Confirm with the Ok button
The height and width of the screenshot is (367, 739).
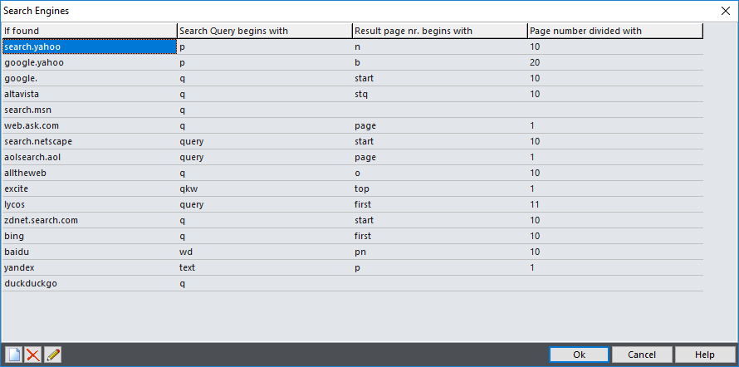tap(579, 355)
